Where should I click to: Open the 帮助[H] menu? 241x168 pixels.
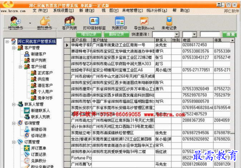click(x=181, y=11)
